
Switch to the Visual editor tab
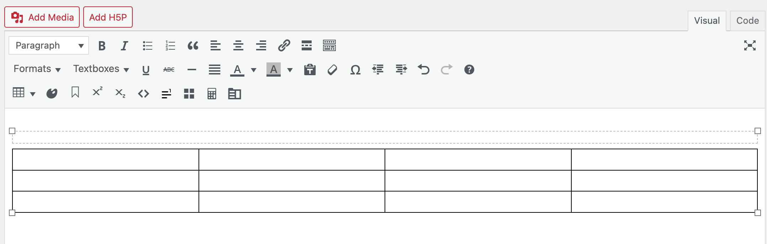[707, 21]
